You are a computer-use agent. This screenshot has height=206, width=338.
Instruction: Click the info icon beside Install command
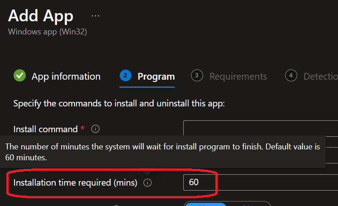point(95,129)
